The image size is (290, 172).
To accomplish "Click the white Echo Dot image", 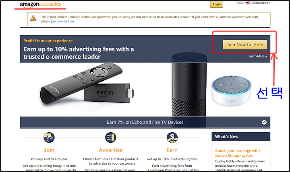I will [x=231, y=90].
